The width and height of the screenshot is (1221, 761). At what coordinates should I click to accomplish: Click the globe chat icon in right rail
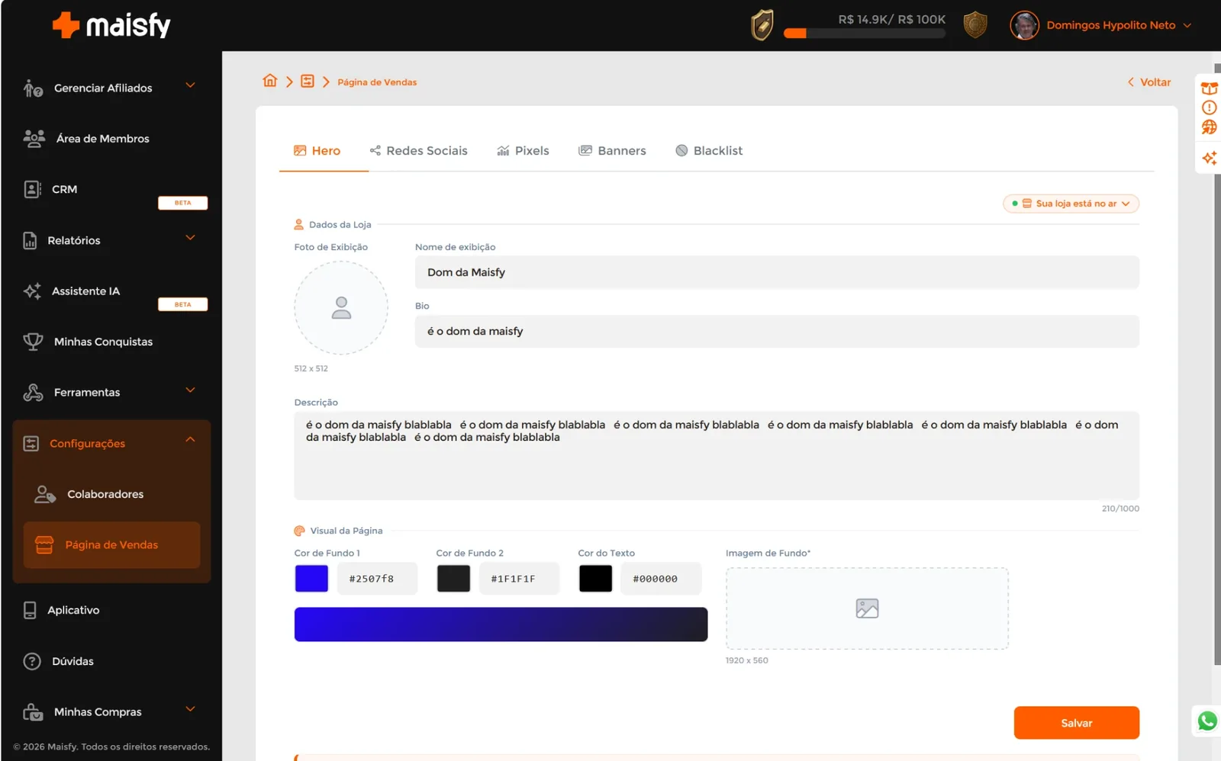(x=1210, y=127)
